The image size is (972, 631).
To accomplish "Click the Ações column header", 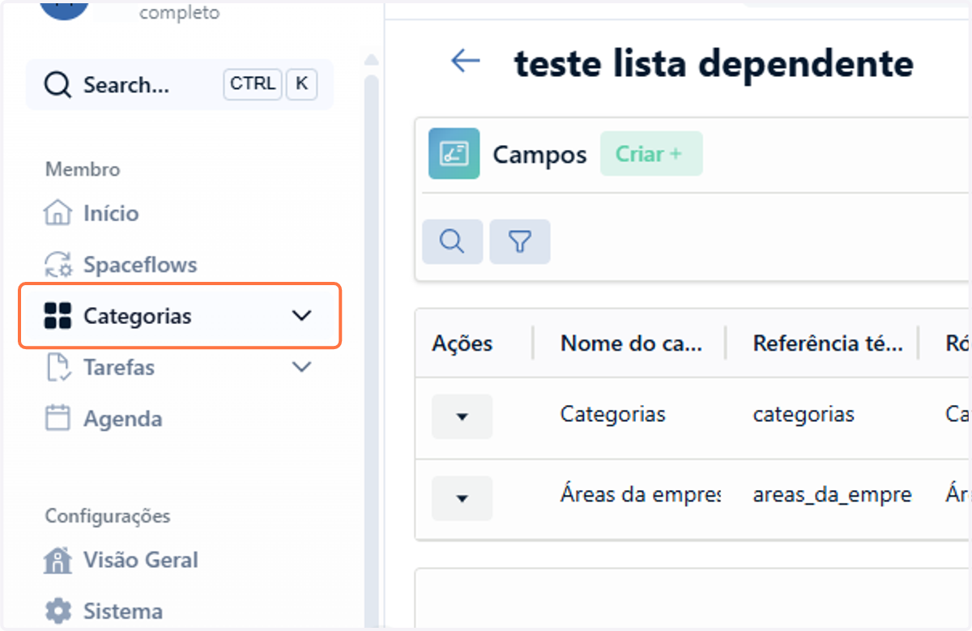I will click(x=463, y=343).
